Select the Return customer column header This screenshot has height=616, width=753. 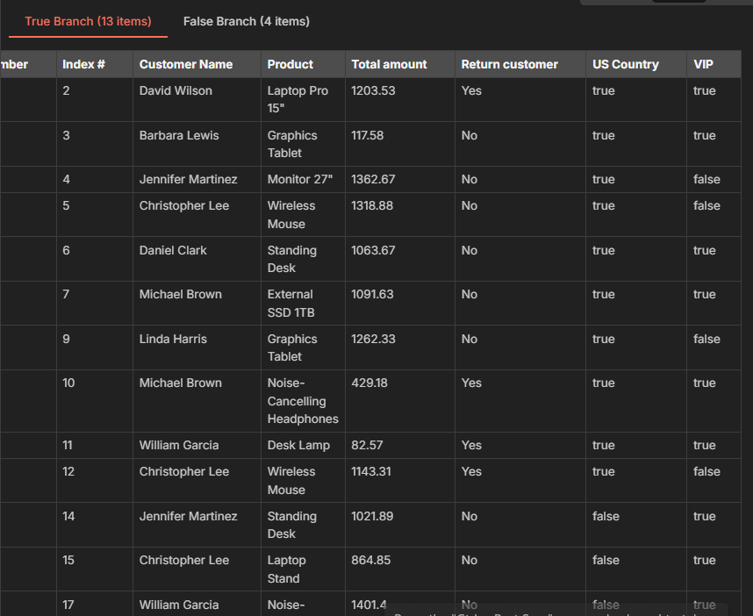(x=509, y=63)
